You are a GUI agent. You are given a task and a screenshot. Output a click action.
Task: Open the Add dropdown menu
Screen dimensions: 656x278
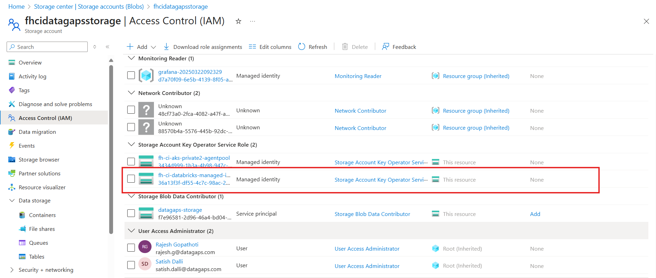tap(141, 47)
